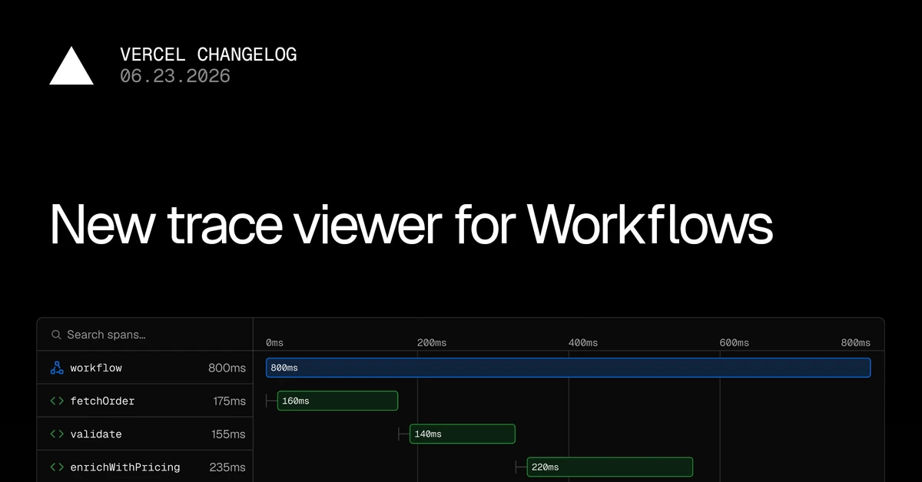Focus the Search spans input field
The height and width of the screenshot is (482, 922).
pyautogui.click(x=145, y=335)
